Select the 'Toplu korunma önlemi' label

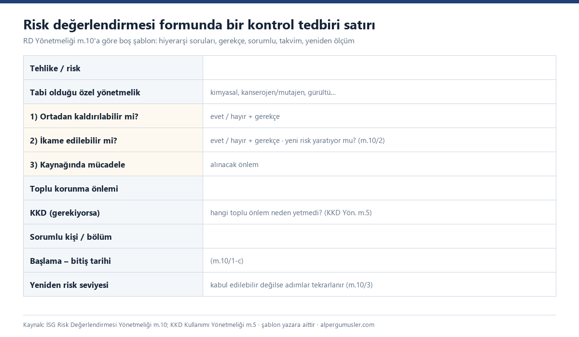coord(113,188)
